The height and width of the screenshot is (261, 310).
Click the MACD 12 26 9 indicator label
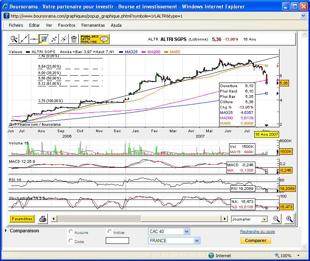click(x=22, y=162)
